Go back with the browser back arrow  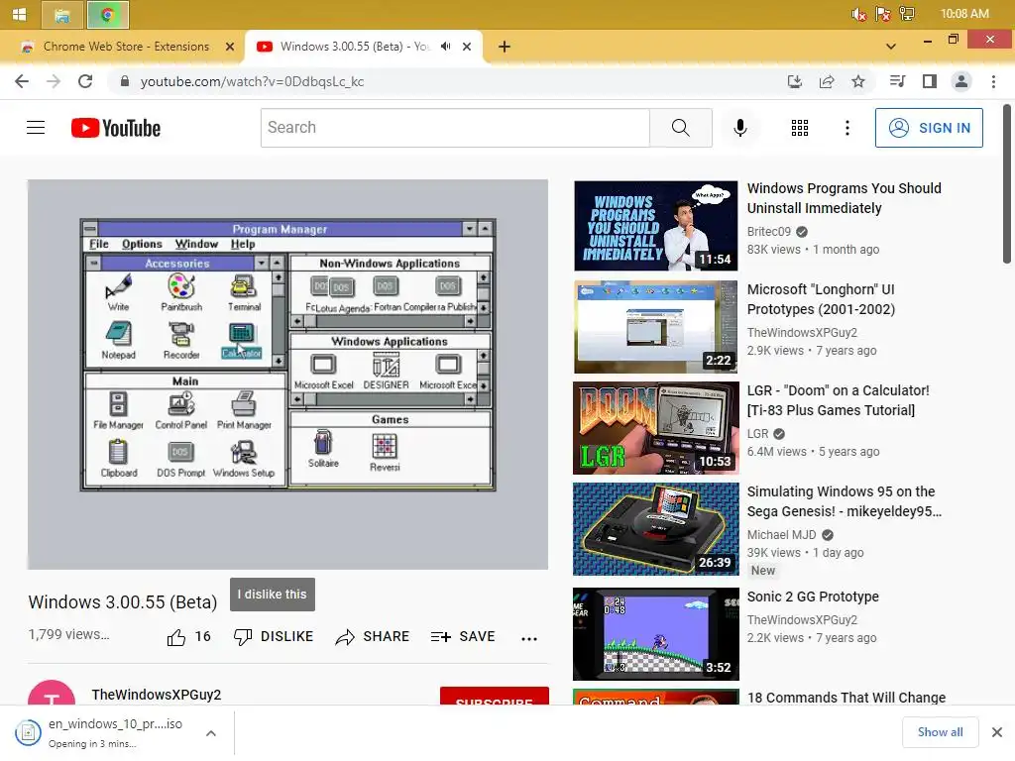(22, 81)
